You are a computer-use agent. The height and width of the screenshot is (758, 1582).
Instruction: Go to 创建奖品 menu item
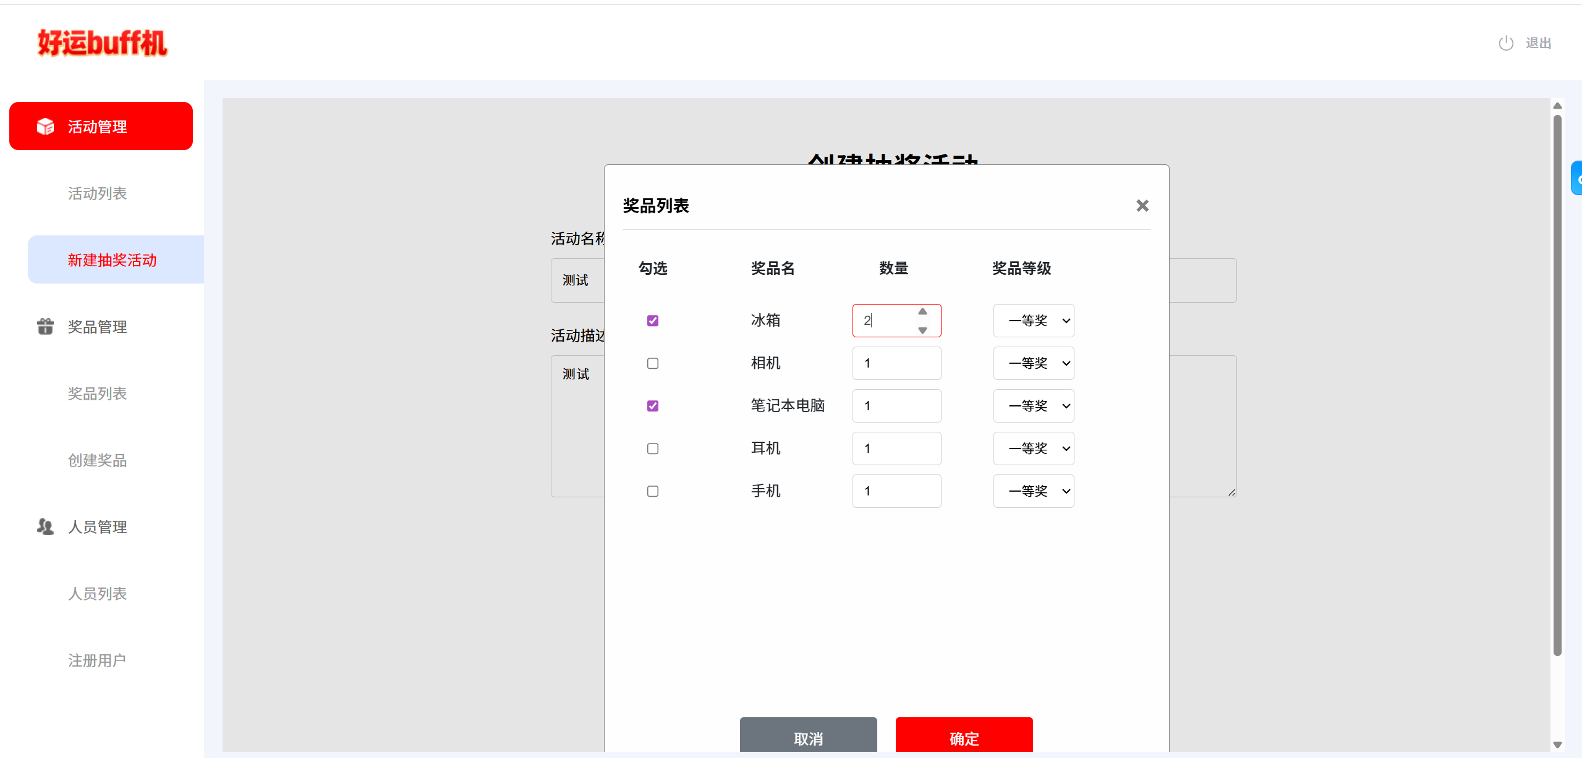click(x=97, y=460)
